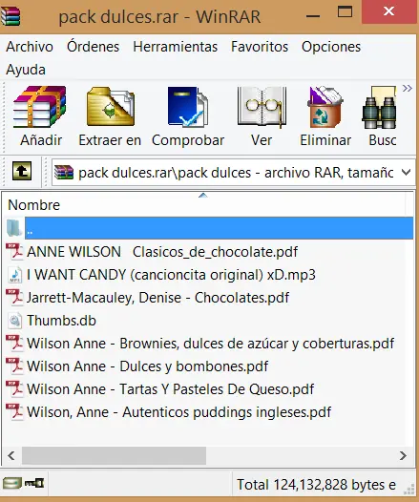Open the archive path dropdown arrow
Screen dimensions: 419x502
(406, 173)
